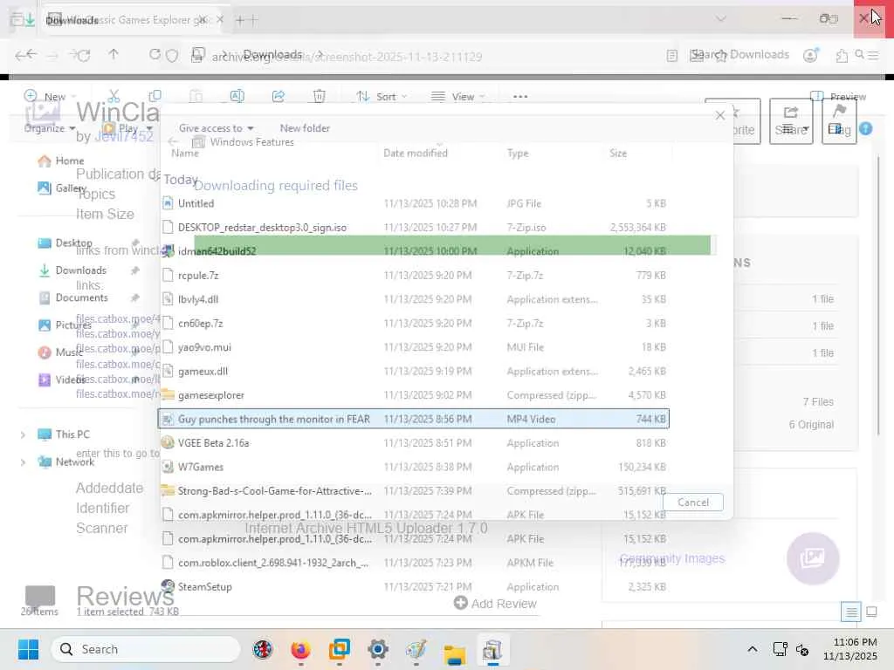The width and height of the screenshot is (894, 670).
Task: Click the Name column header
Action: tap(185, 153)
